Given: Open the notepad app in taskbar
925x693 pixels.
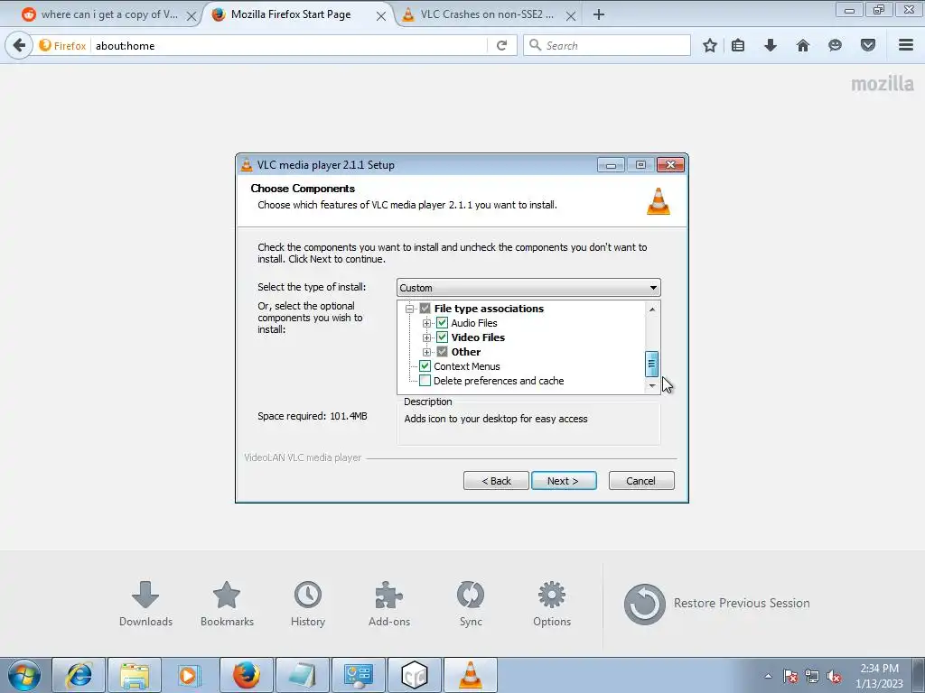Looking at the screenshot, I should click(x=302, y=675).
